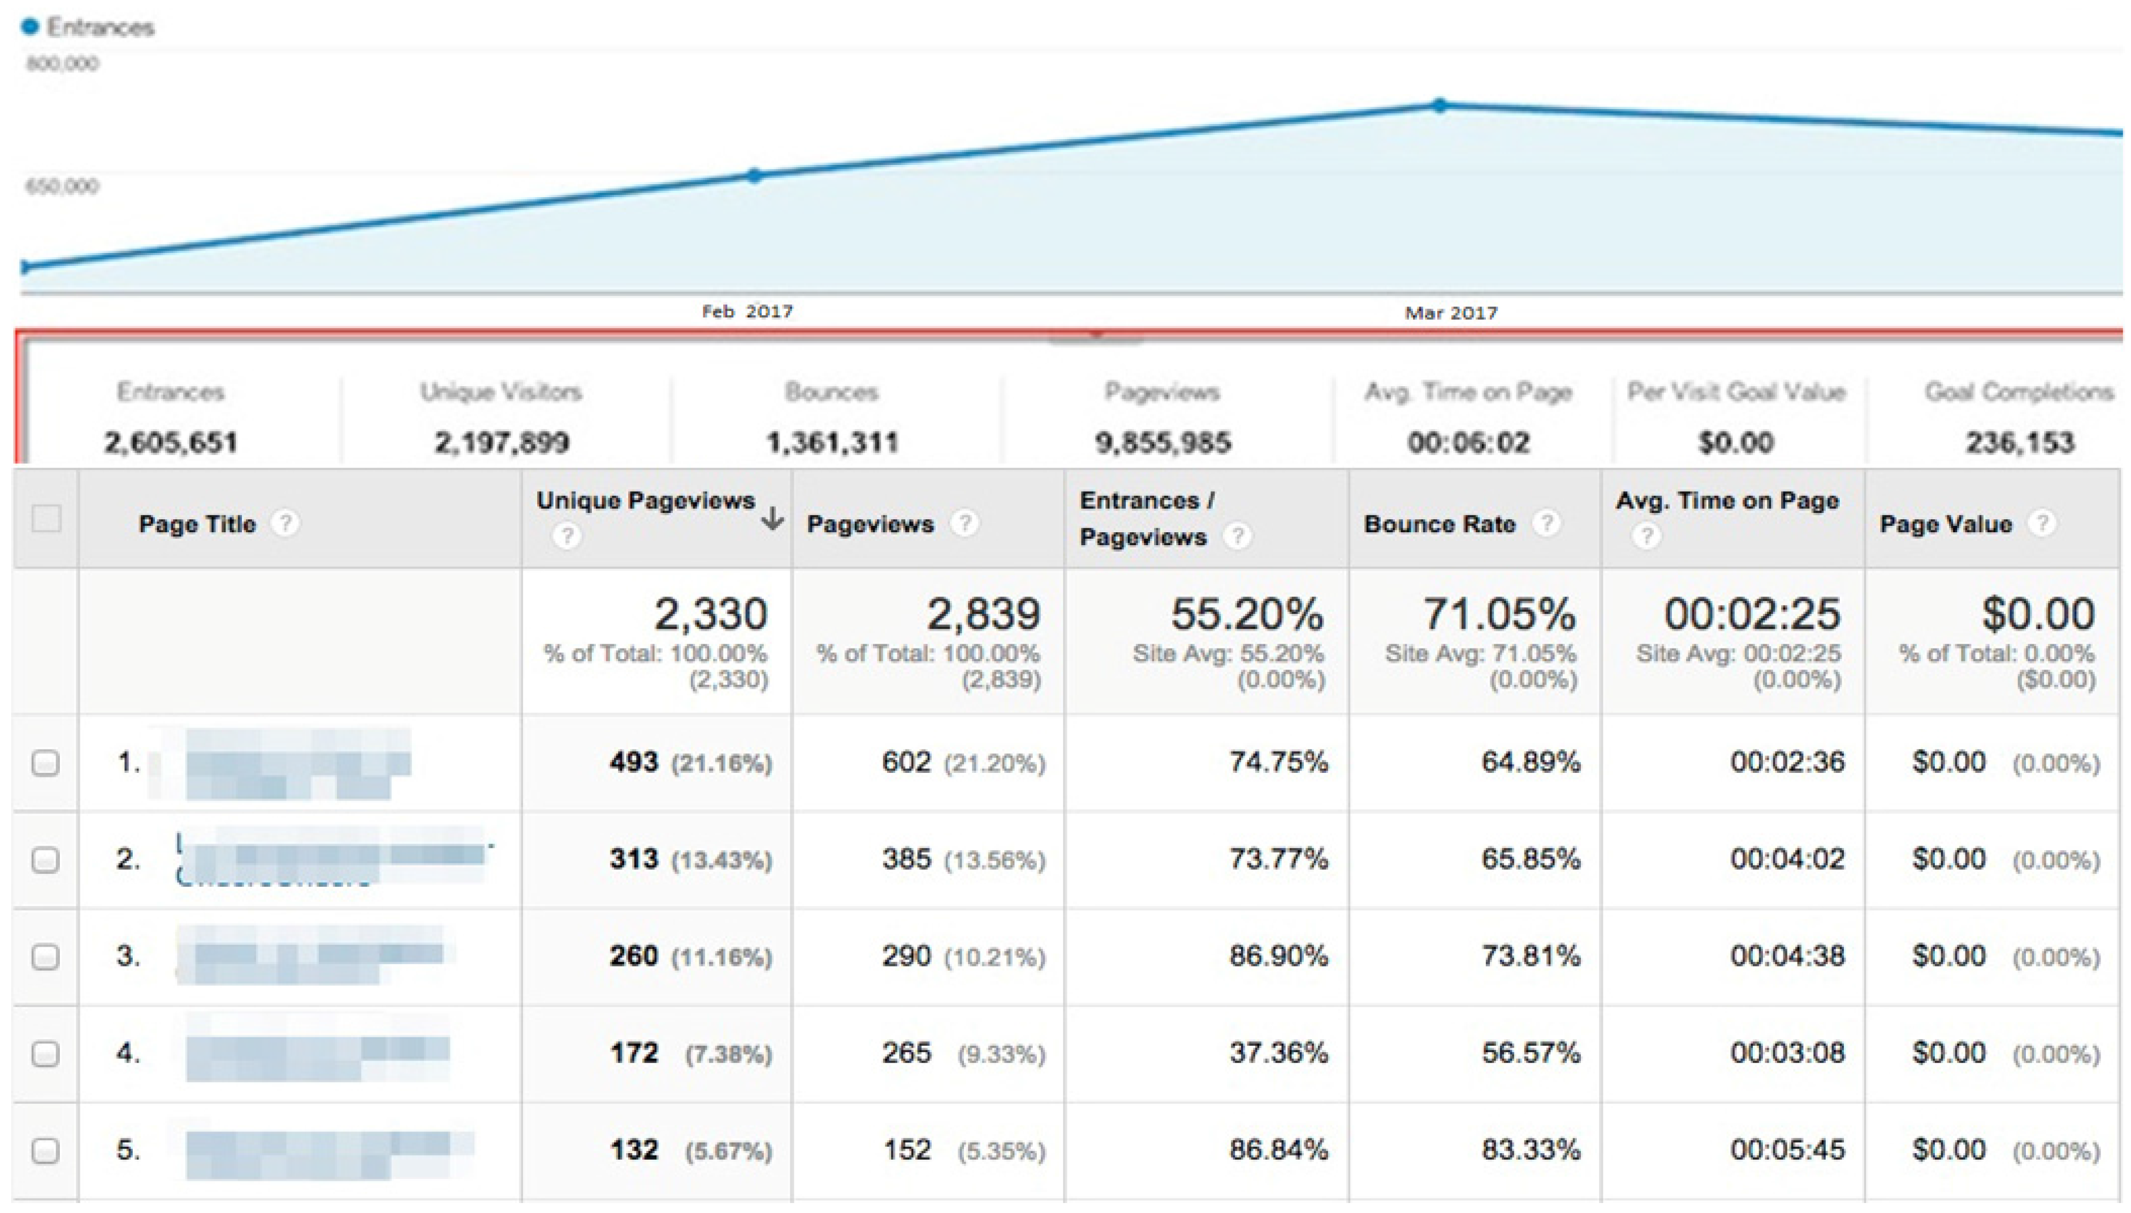
Task: Click help icon beside Bounce Rate header
Action: click(1547, 523)
